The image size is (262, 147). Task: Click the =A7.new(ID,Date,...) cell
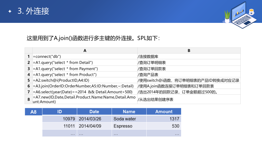tap(85, 99)
